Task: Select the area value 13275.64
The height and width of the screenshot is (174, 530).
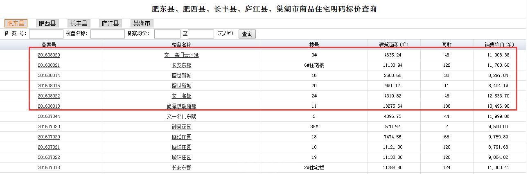Action: click(x=392, y=106)
